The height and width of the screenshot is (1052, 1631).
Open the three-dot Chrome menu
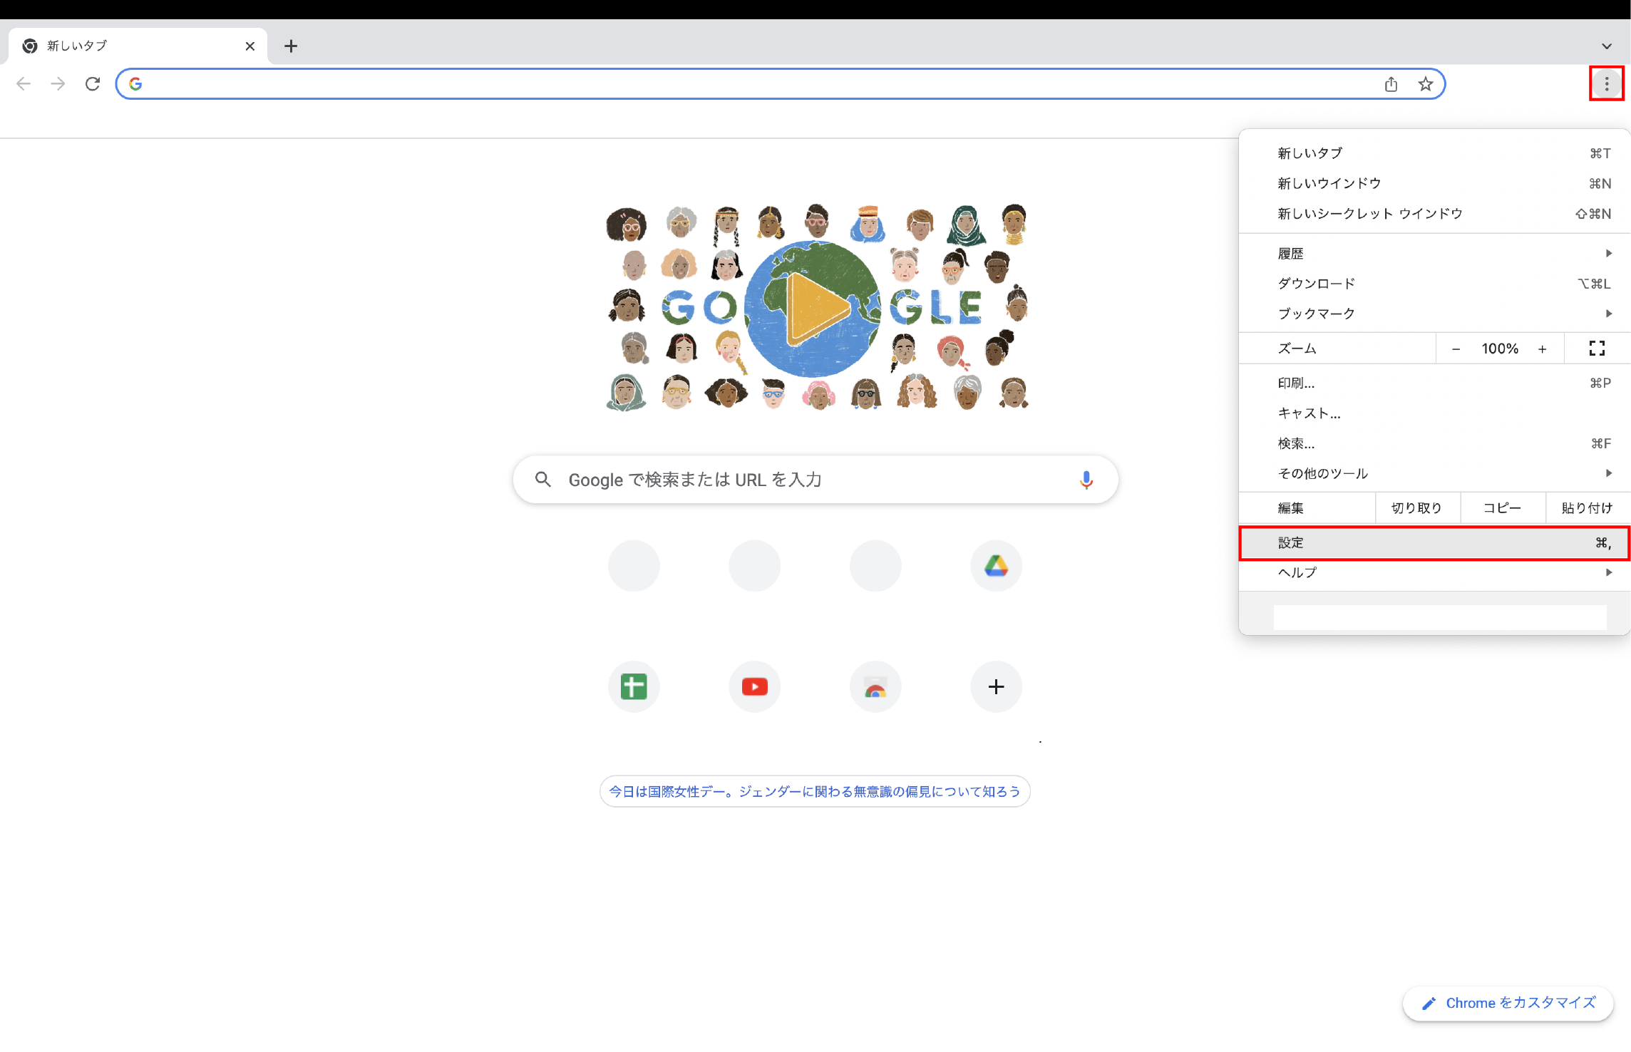coord(1607,83)
